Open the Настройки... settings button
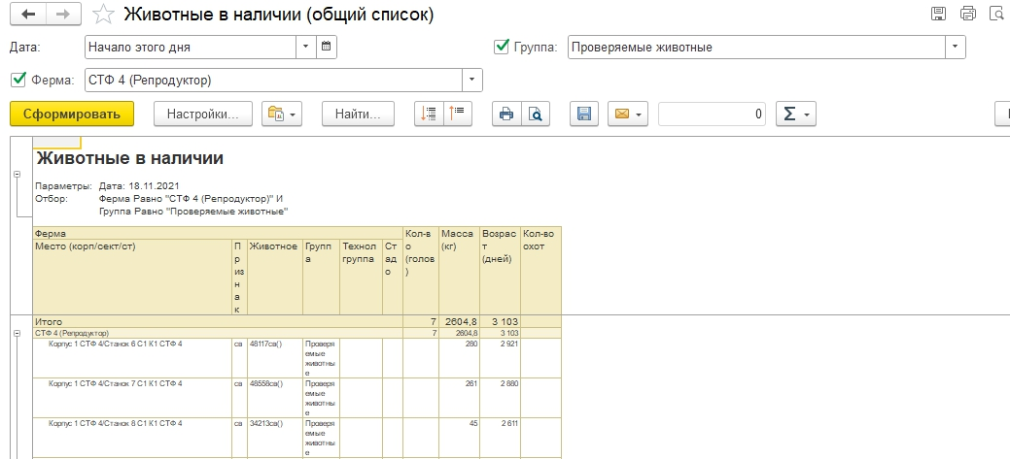 pyautogui.click(x=203, y=114)
